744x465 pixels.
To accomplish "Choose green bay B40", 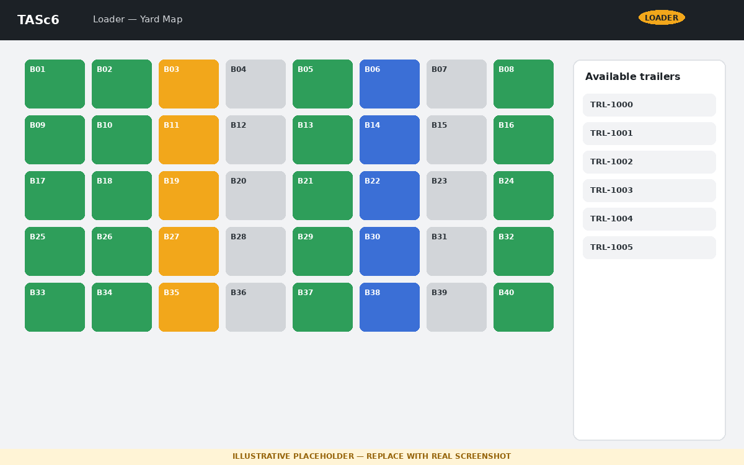I will (523, 308).
